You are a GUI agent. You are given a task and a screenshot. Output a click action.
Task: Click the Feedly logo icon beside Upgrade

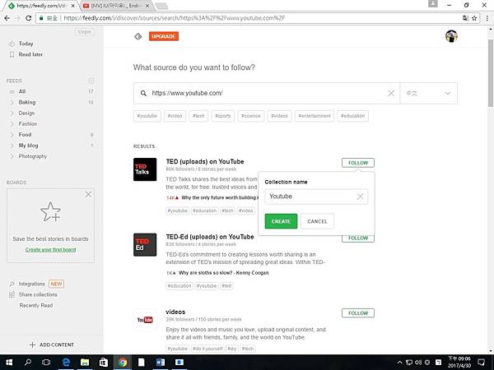pos(138,36)
